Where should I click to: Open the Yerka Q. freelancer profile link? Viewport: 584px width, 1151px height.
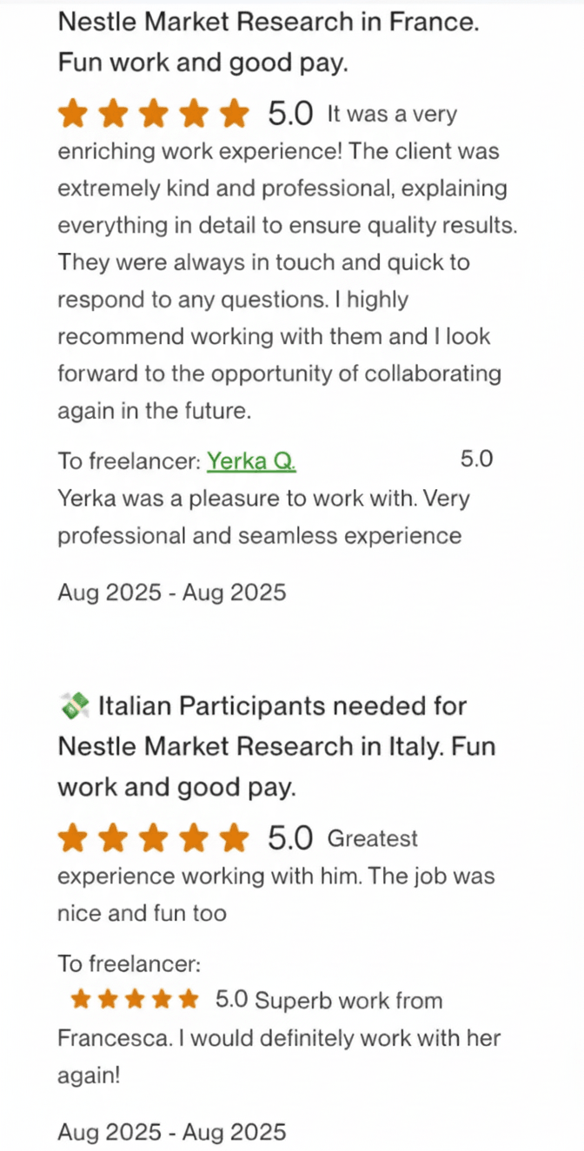251,461
